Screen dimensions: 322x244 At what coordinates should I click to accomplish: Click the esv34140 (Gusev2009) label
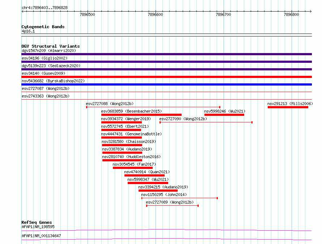click(x=43, y=73)
